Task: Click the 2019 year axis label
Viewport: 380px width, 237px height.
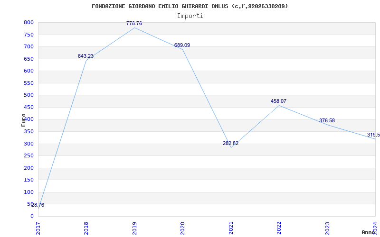Action: [134, 228]
